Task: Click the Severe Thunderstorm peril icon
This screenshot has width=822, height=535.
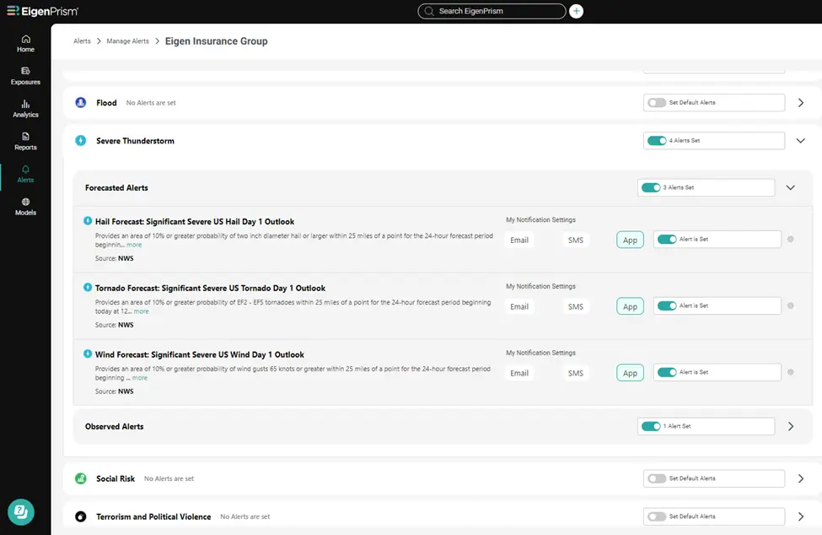Action: coord(81,141)
